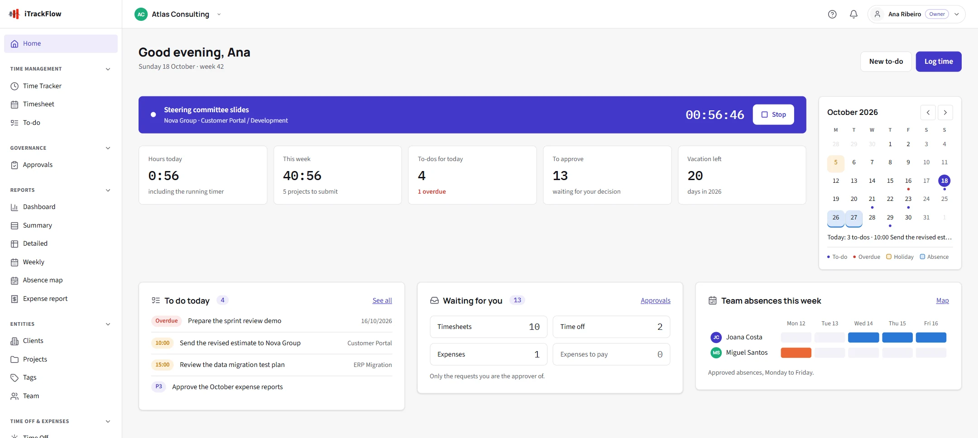Click the Ana Ribeiro user icon

pyautogui.click(x=877, y=14)
